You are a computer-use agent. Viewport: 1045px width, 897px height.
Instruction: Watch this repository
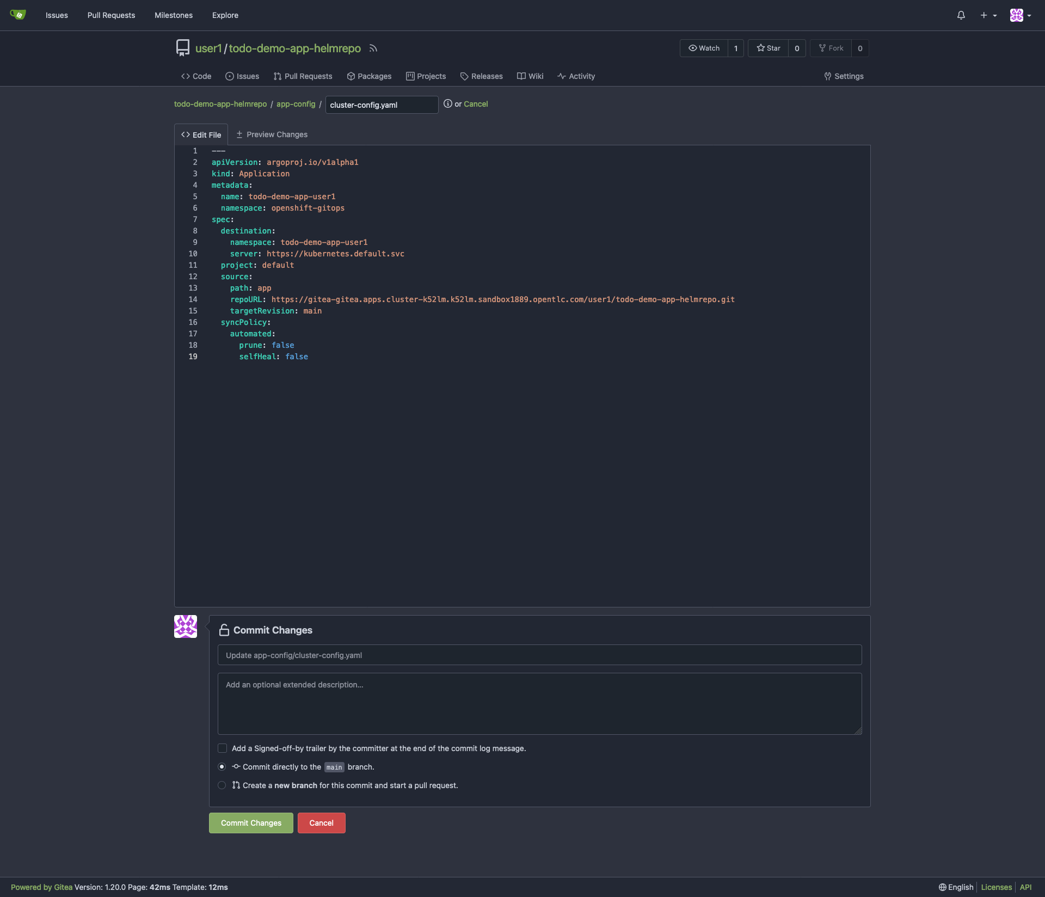pyautogui.click(x=704, y=48)
